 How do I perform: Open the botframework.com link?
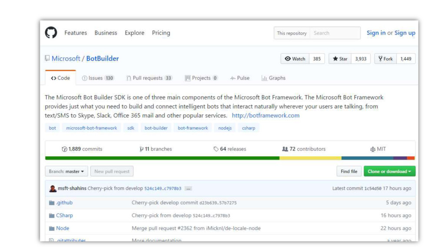pyautogui.click(x=266, y=115)
